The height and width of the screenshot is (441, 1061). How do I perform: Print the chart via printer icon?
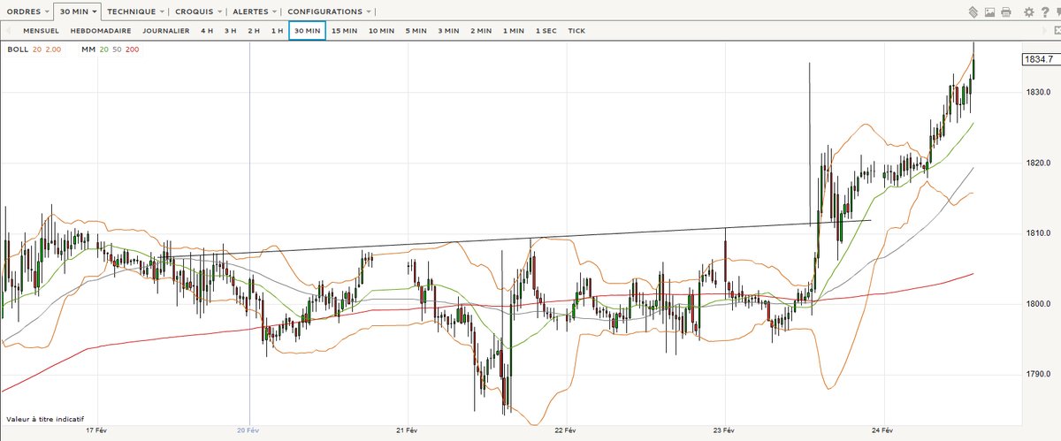[x=1006, y=12]
